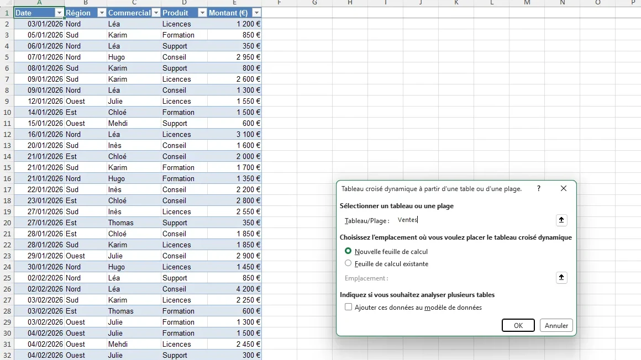Click the Annuler button
Image resolution: width=641 pixels, height=360 pixels.
[556, 325]
